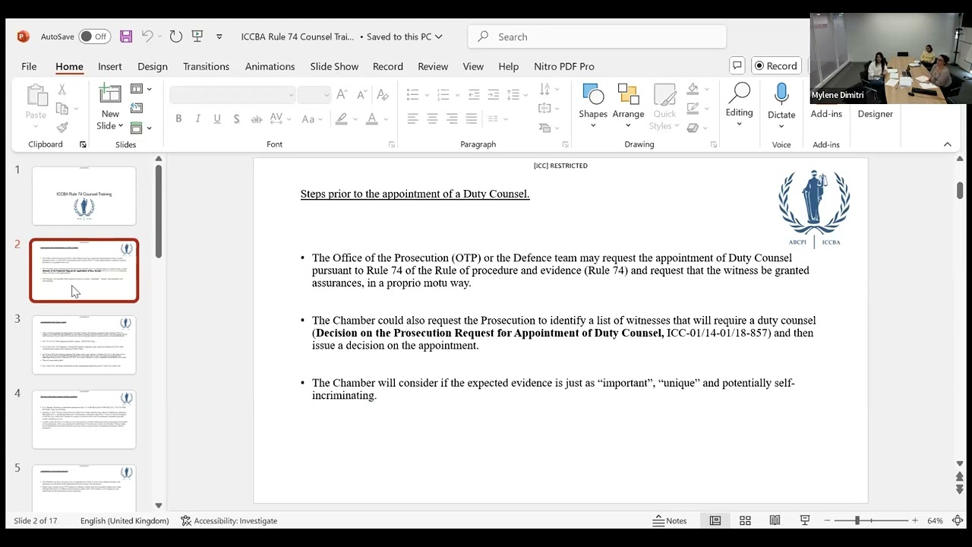Toggle Italic formatting
Screen dimensions: 972x547
click(x=197, y=119)
